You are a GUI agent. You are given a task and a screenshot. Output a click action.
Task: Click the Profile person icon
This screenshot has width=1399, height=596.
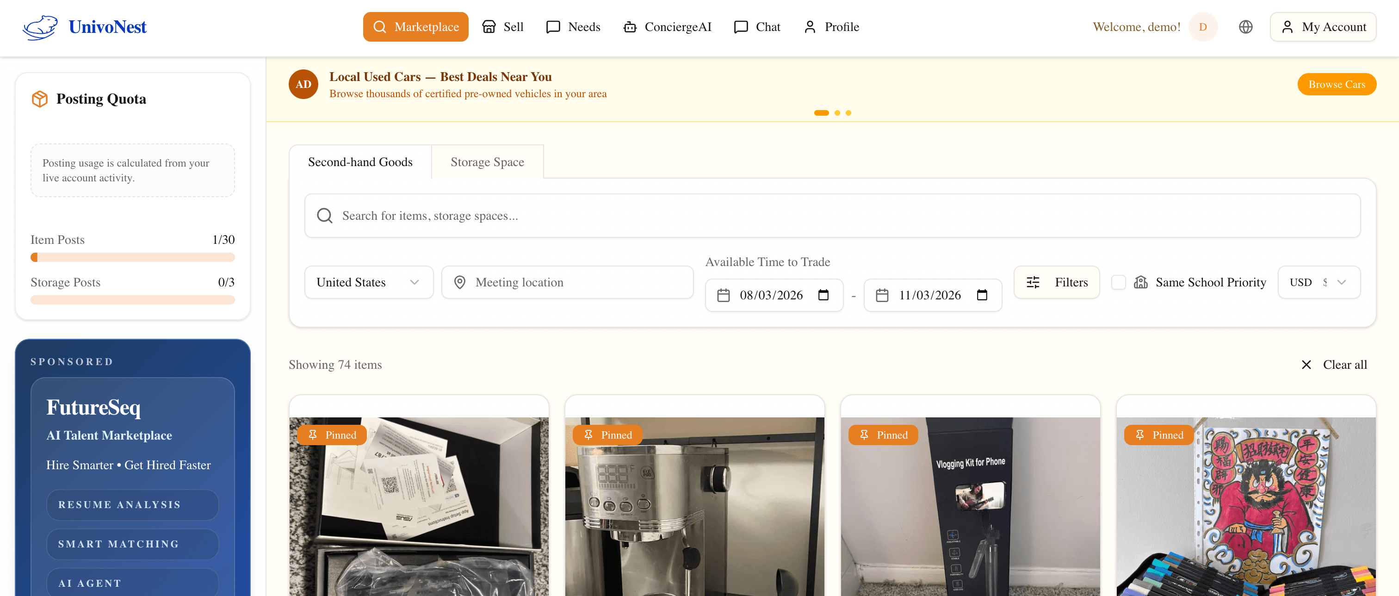click(810, 27)
